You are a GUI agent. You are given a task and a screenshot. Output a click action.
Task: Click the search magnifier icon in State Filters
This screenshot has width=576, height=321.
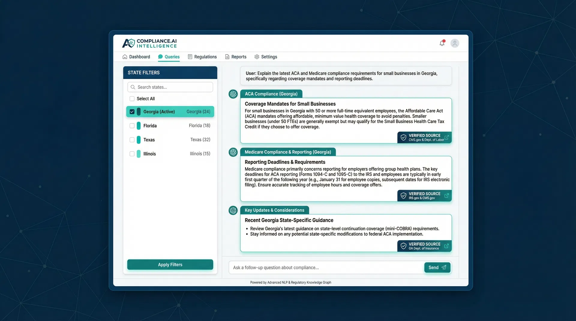click(x=133, y=87)
